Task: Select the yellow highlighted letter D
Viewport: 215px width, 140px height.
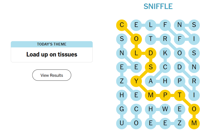Action: pos(151,53)
